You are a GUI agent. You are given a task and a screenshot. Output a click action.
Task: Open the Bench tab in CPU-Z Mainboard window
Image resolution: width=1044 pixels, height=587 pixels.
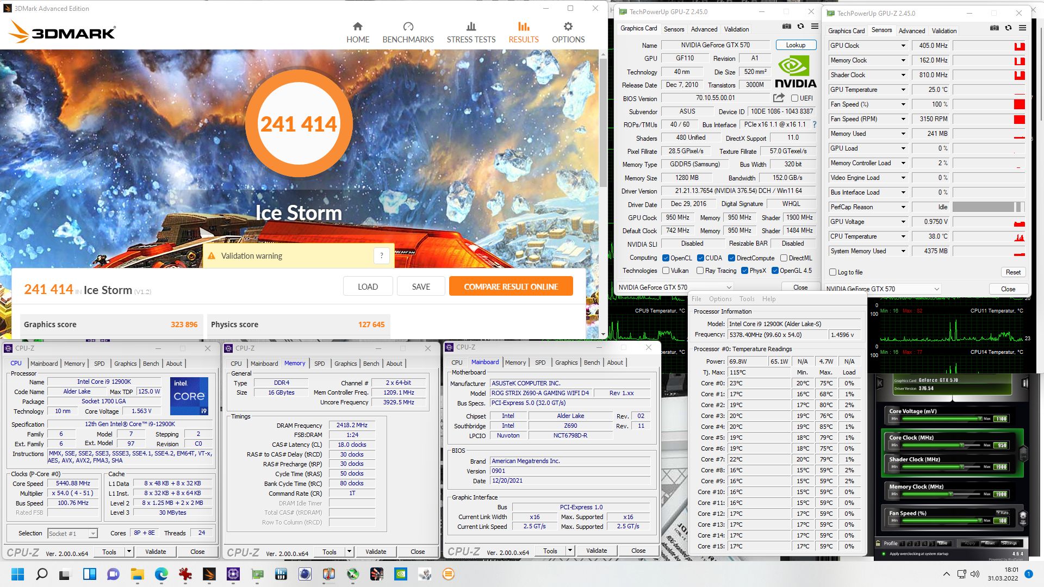592,363
